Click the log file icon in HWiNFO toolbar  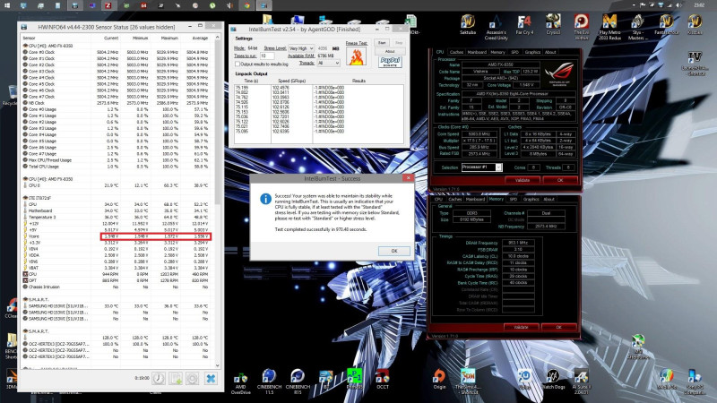(x=176, y=378)
